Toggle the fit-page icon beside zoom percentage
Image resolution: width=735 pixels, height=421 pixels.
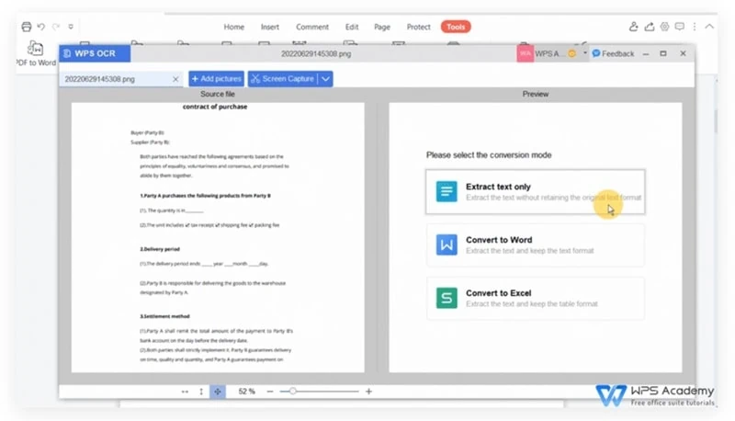click(218, 392)
